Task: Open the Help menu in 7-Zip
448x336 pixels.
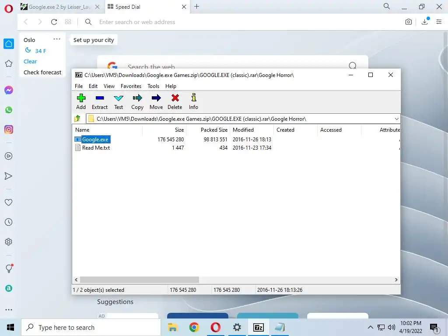Action: (171, 86)
